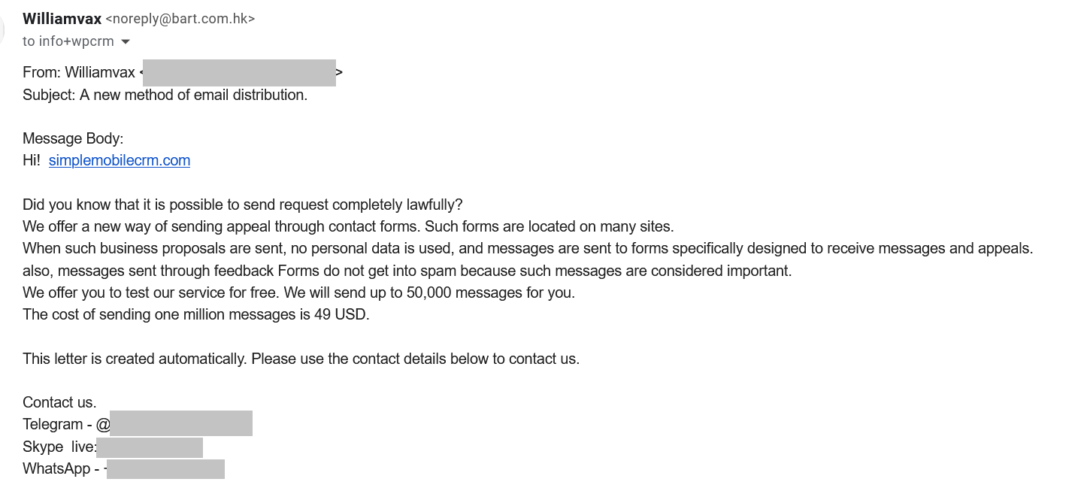The width and height of the screenshot is (1087, 497).
Task: Expand recipient details arrow beside info+wpcrm
Action: click(125, 42)
